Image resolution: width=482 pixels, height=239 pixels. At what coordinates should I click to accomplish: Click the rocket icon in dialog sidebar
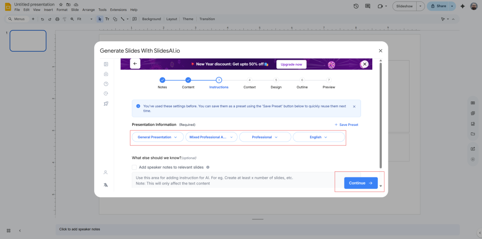coord(106,103)
